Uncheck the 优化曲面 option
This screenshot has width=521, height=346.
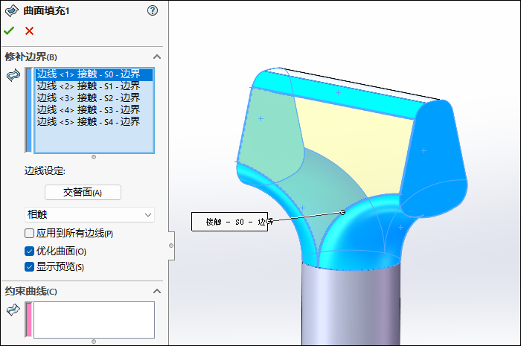(30, 252)
